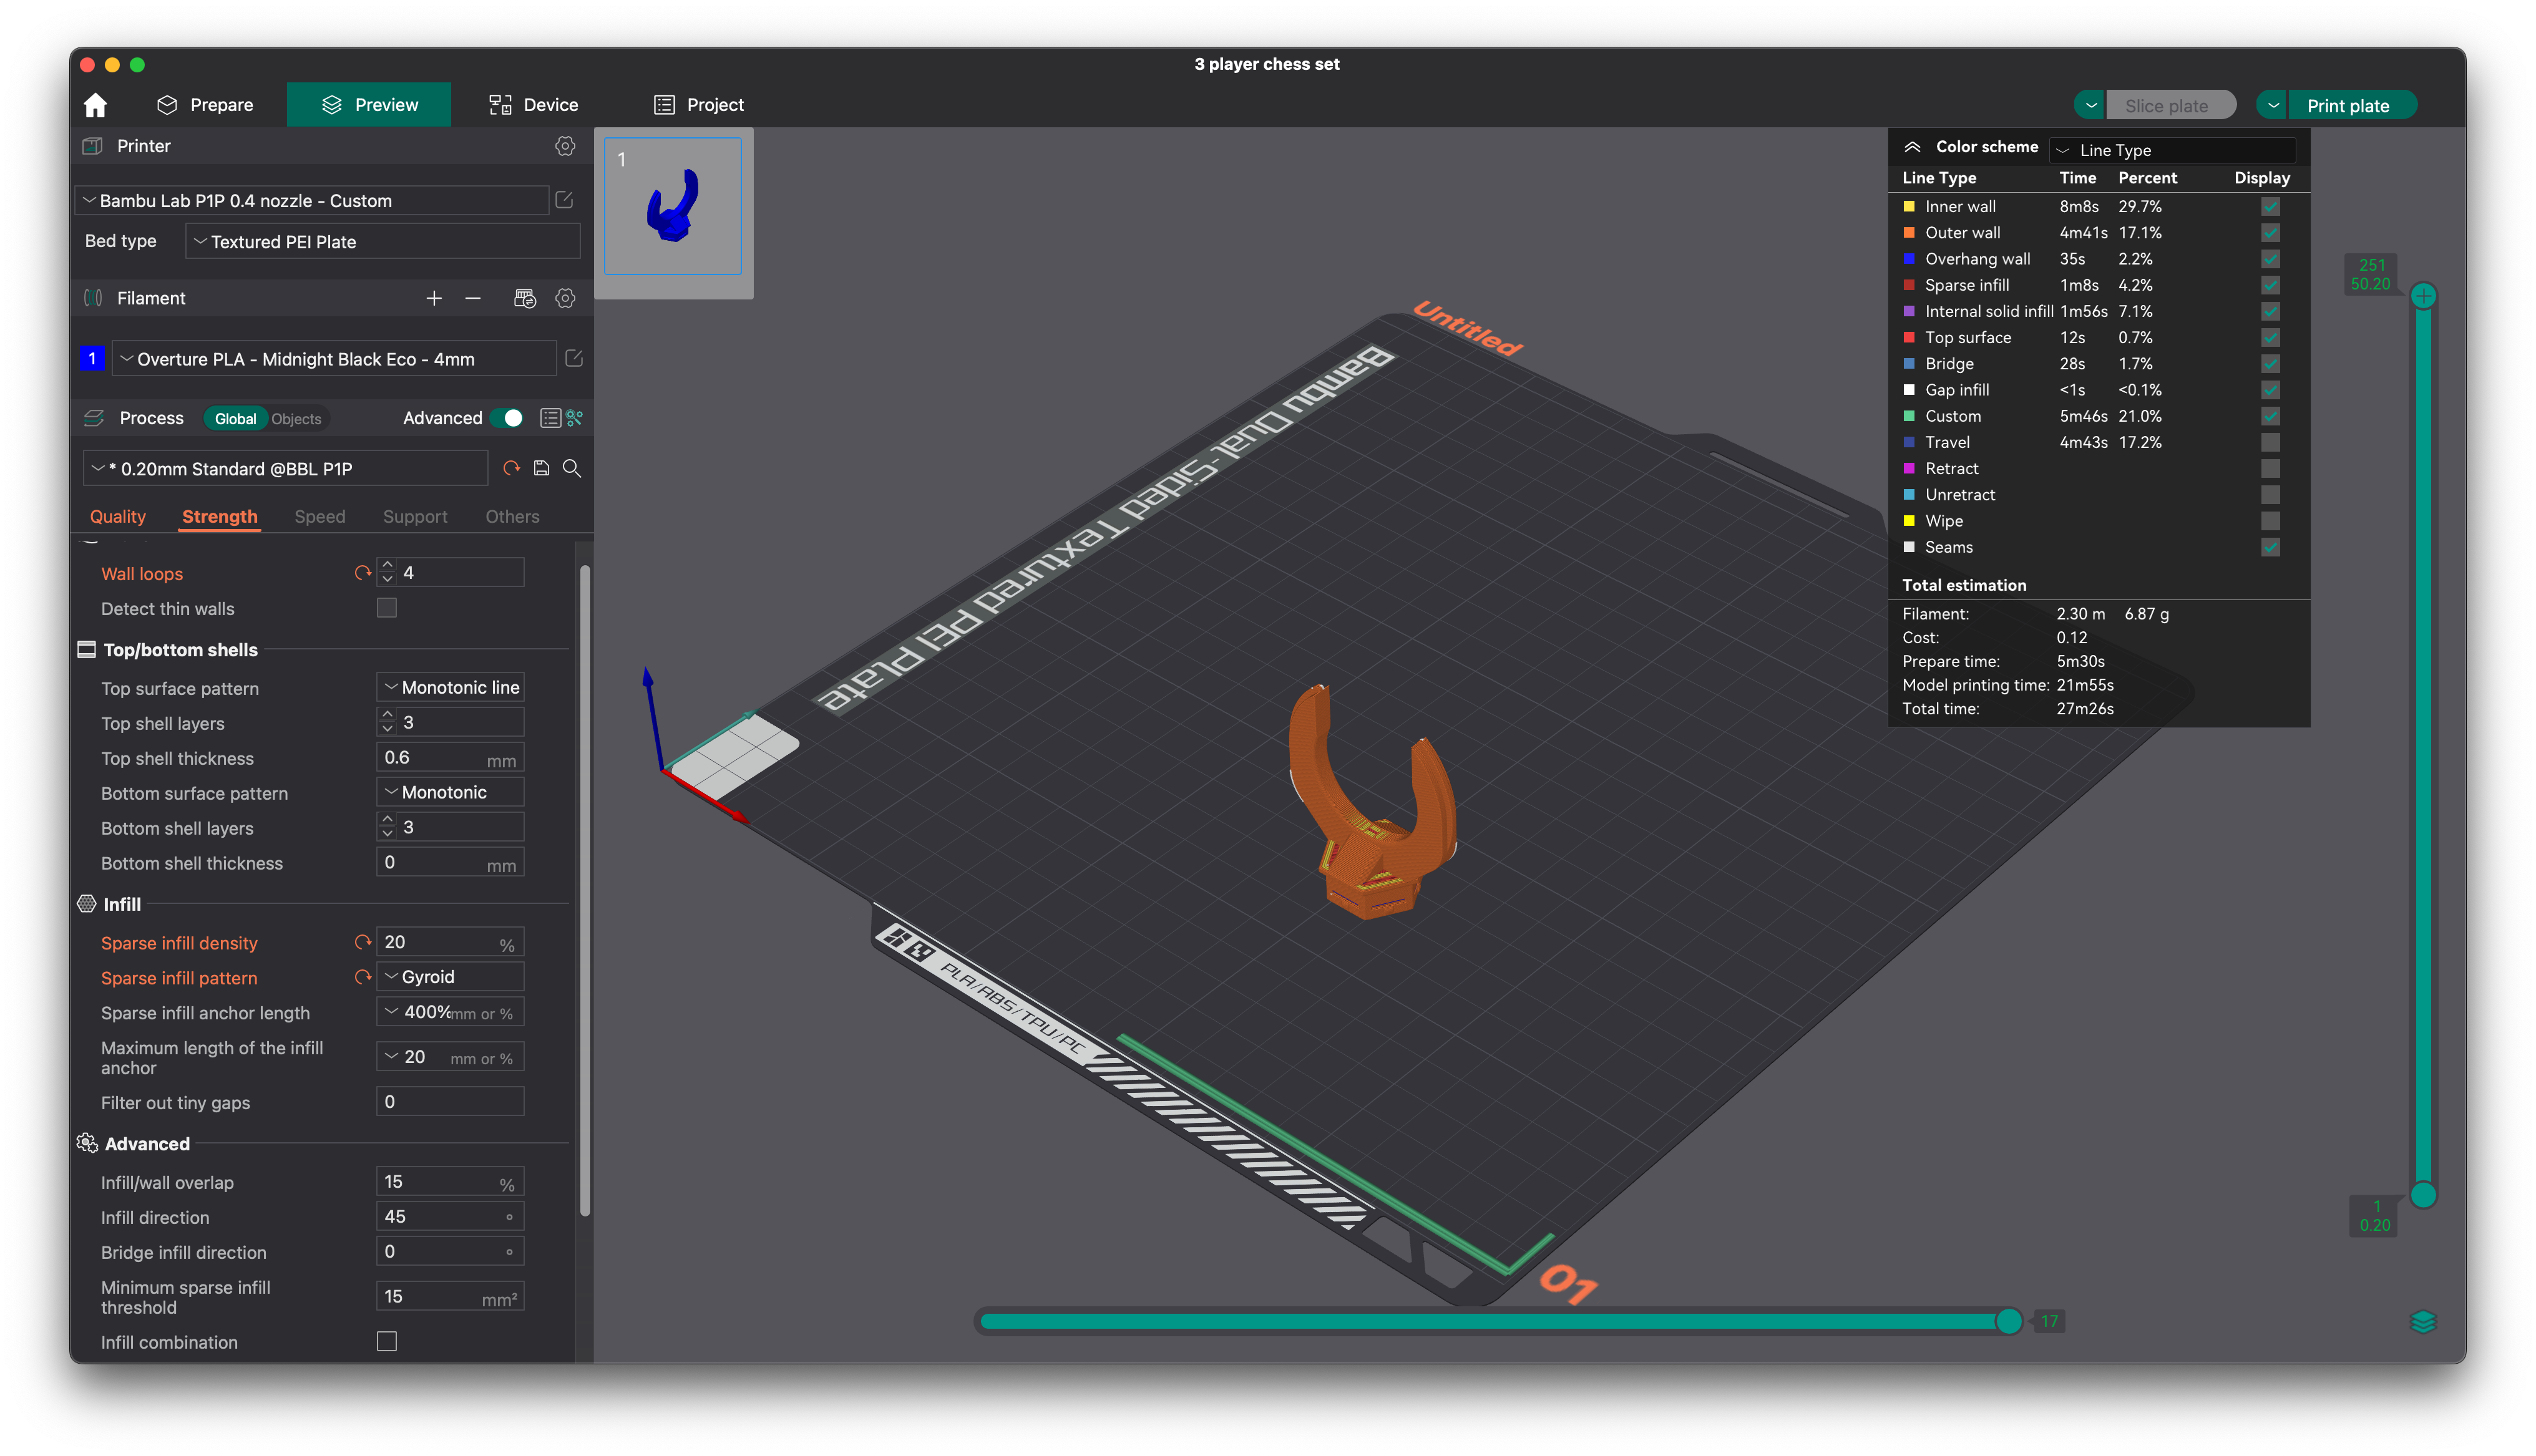The height and width of the screenshot is (1456, 2536).
Task: Switch to the Prepare tab
Action: (205, 105)
